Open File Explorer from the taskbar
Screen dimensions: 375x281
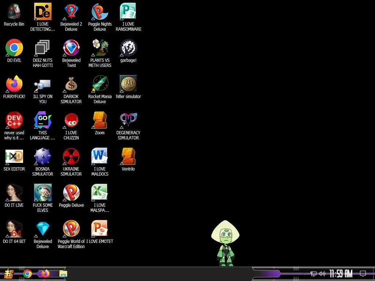(x=63, y=274)
